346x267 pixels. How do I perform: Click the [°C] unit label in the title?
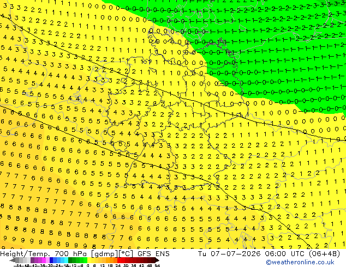click(126, 254)
